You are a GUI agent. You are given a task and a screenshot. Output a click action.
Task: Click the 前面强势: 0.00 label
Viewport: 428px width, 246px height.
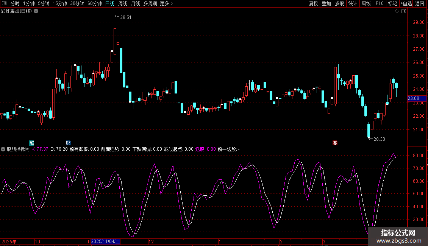[116, 149]
